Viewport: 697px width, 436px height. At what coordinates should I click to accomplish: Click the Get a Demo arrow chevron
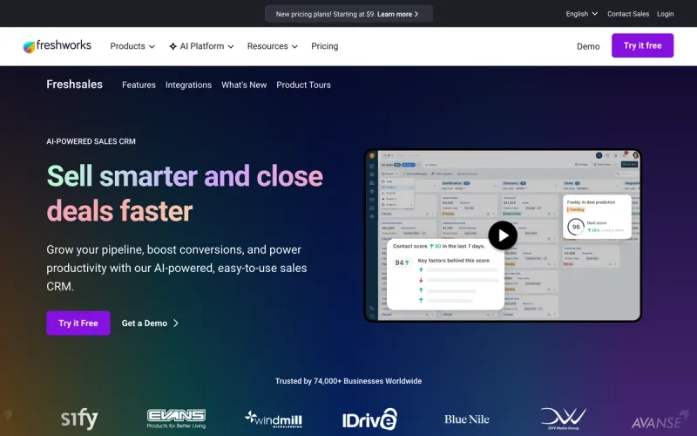176,324
